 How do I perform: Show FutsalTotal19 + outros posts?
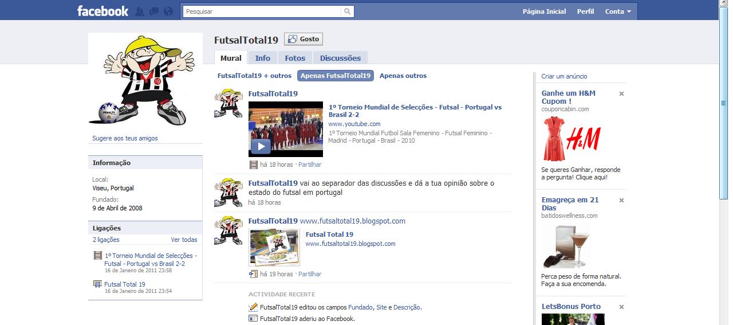point(254,76)
